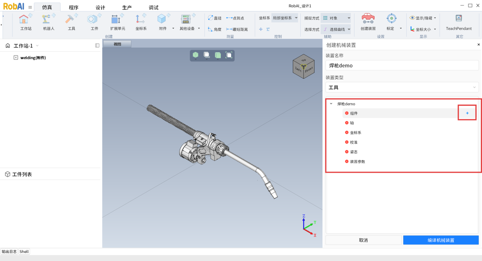The image size is (482, 261).
Task: Open the 附件 dropdown arrow
Action: click(173, 29)
